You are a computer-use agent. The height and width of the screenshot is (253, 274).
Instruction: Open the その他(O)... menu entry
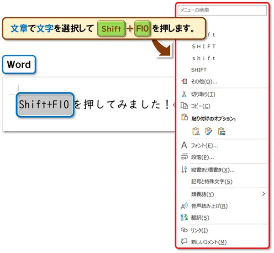click(204, 82)
